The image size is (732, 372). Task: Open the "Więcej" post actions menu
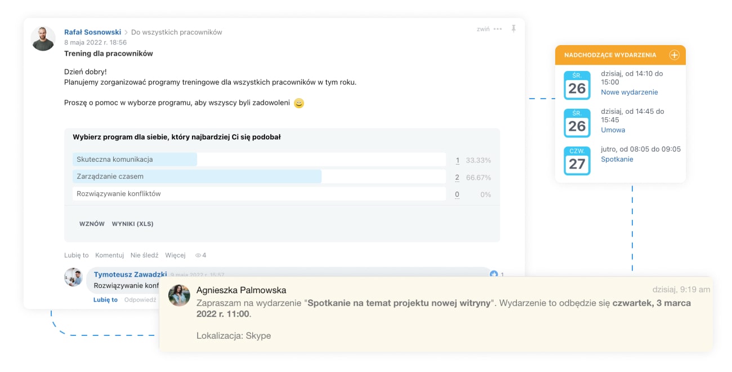[x=175, y=255]
